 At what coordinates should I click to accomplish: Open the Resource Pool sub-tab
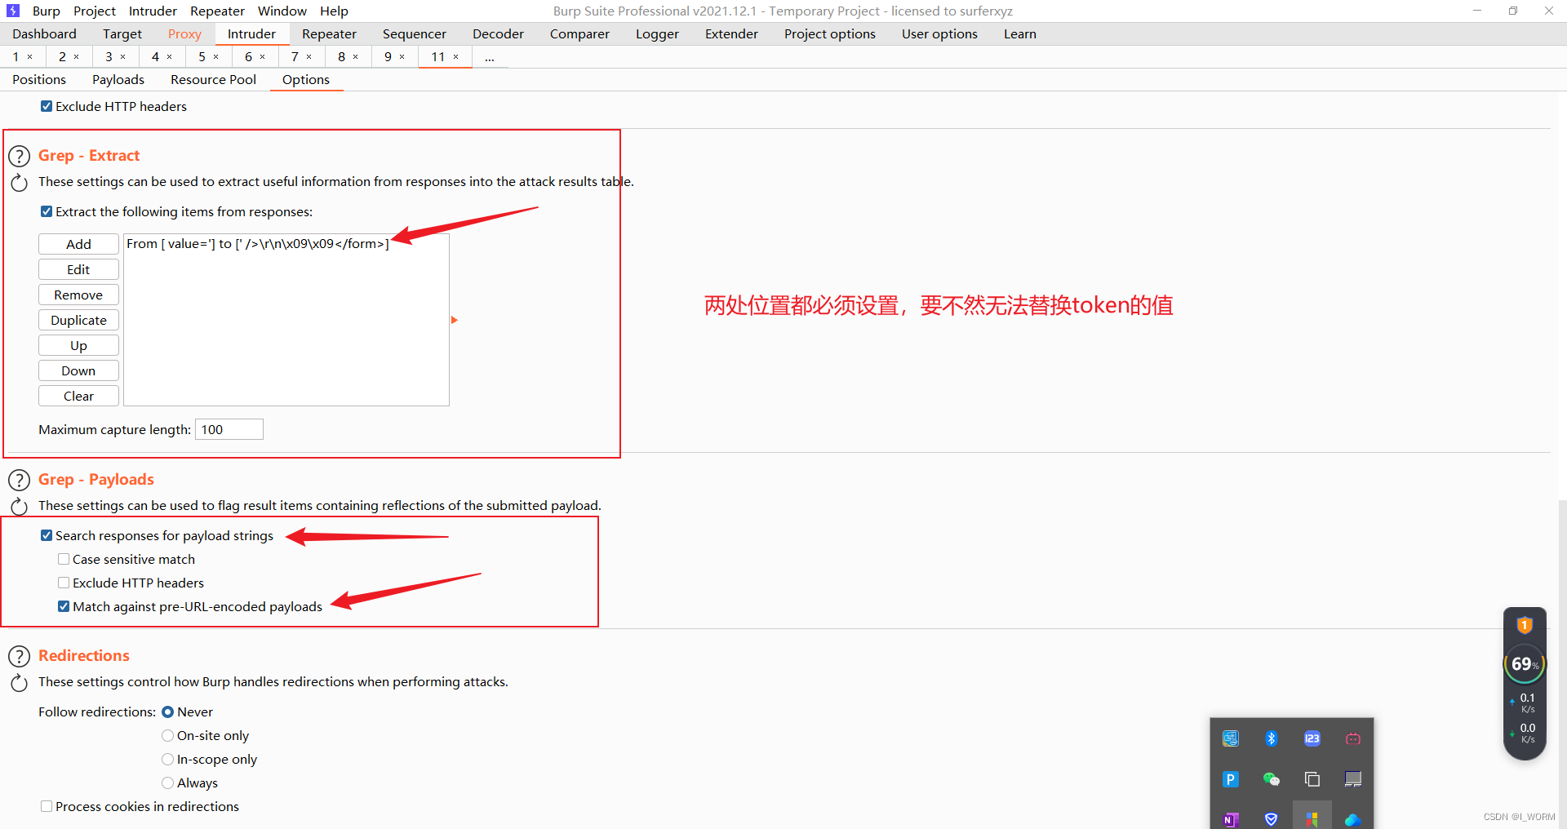[213, 79]
